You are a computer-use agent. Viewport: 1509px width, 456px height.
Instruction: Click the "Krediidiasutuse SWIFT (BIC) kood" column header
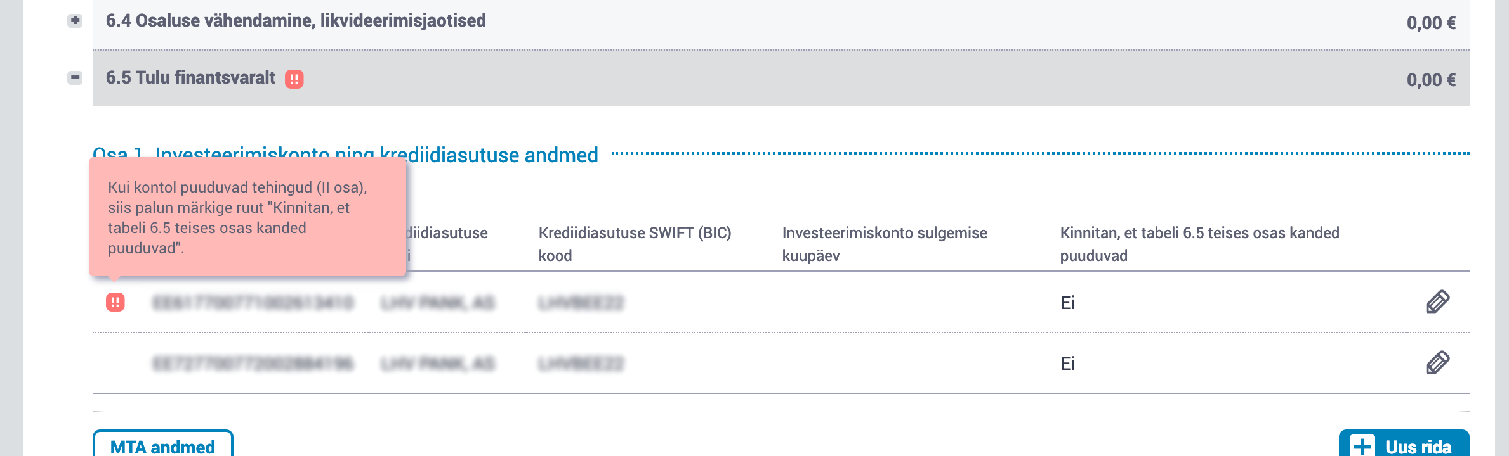(x=635, y=244)
